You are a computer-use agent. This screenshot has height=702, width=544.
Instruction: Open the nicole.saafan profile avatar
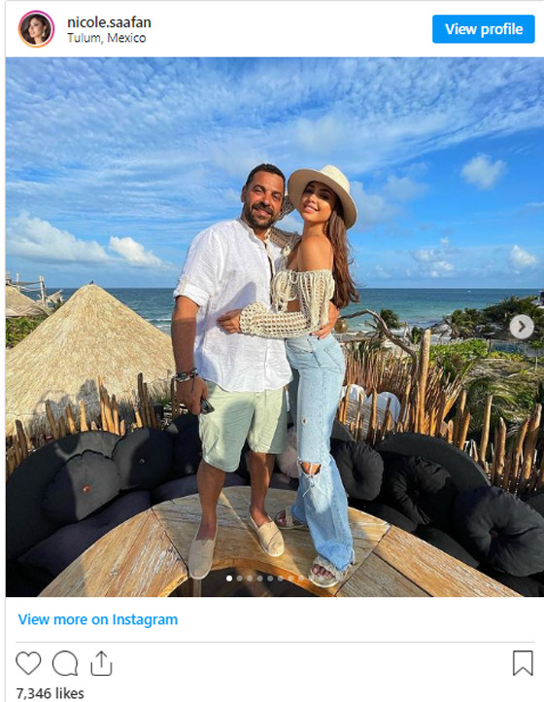click(x=36, y=29)
